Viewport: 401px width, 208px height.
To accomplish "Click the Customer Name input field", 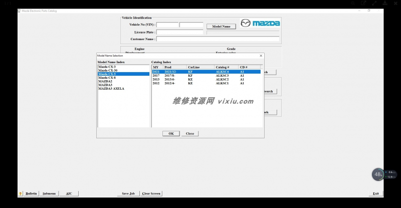I will [218, 39].
